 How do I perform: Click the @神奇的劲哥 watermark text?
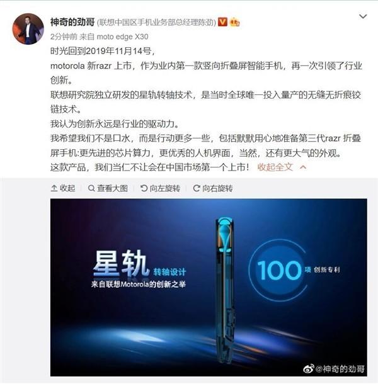340,369
